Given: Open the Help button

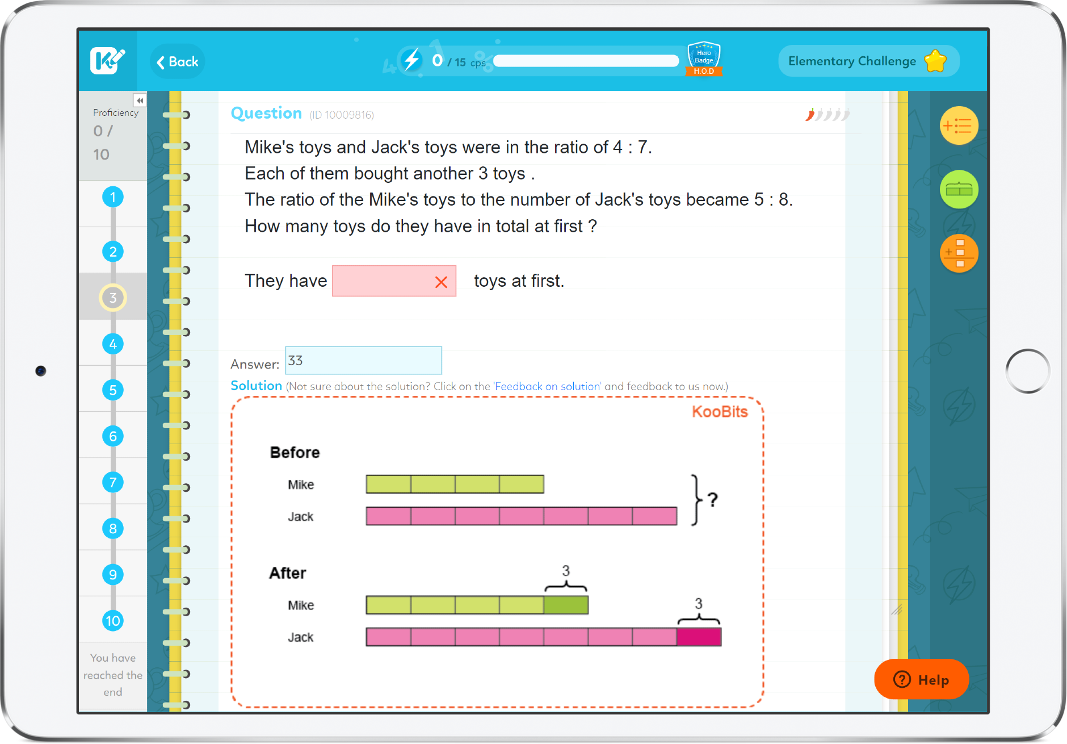Looking at the screenshot, I should 921,679.
